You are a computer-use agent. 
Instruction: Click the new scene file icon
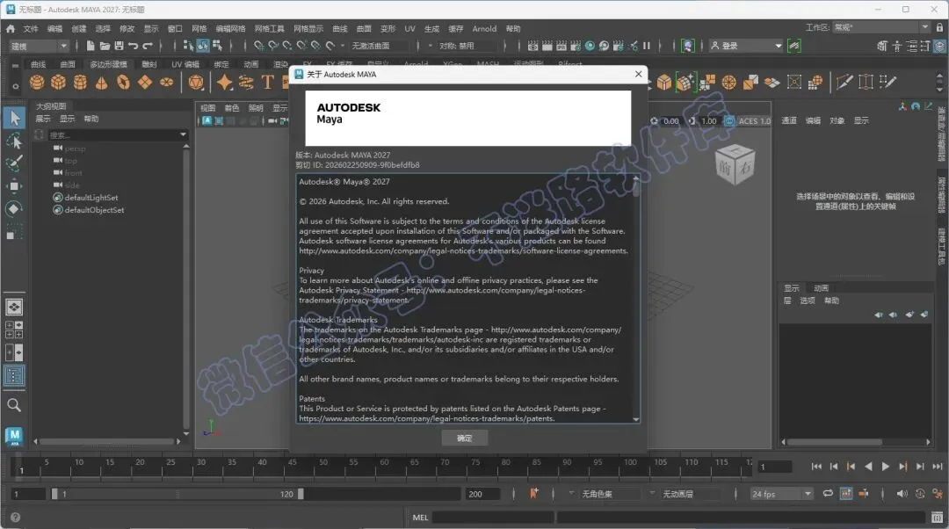pyautogui.click(x=91, y=46)
